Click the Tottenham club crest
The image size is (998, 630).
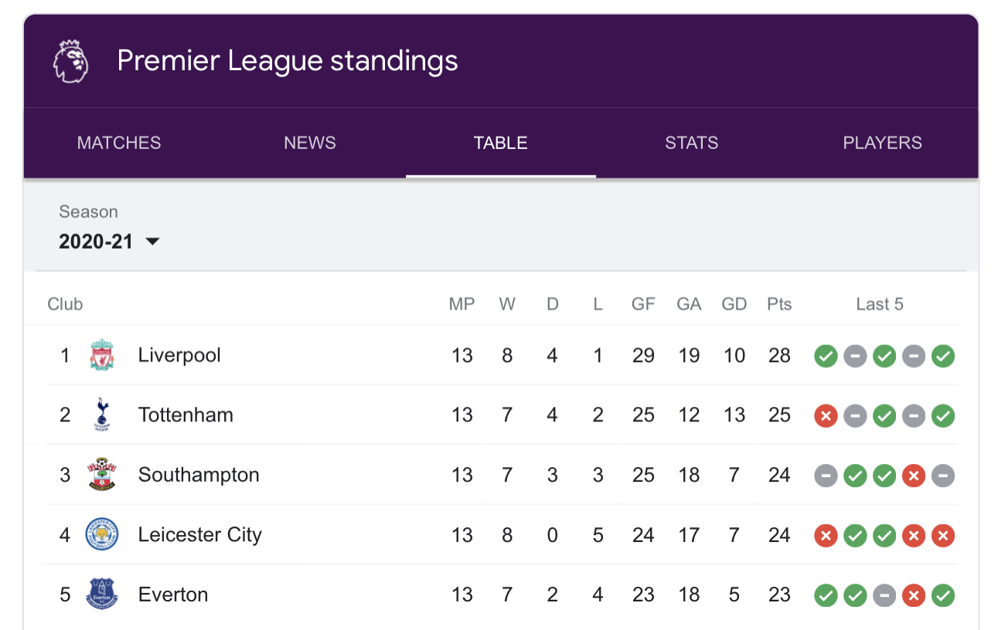[x=101, y=415]
